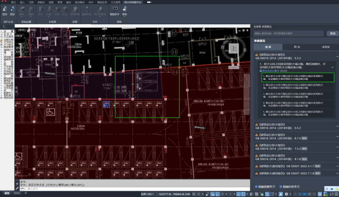Click the regulation keyword search field
This screenshot has width=339, height=197.
click(288, 34)
